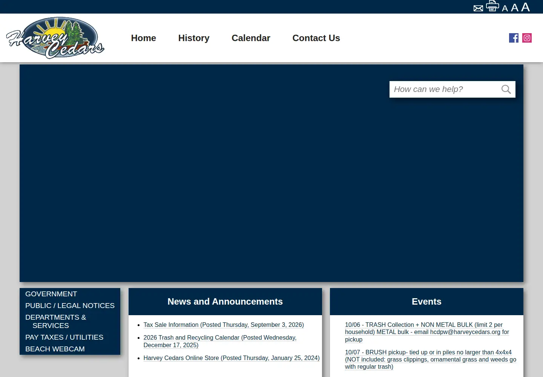
Task: Open the Instagram page icon
Action: [x=527, y=38]
